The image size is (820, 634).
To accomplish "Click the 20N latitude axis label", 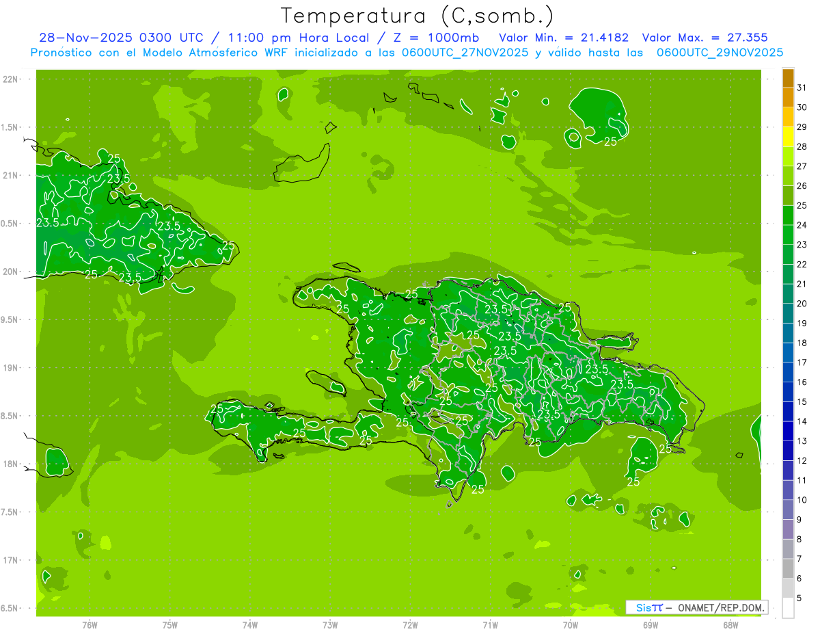I will (11, 272).
